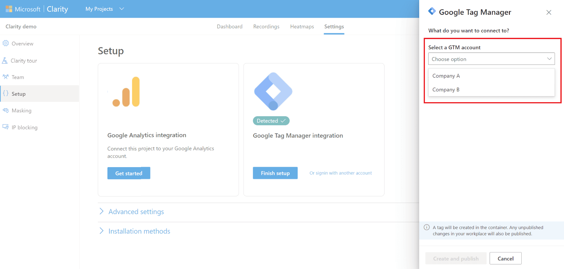The image size is (564, 269).
Task: Click the Team people icon
Action: (6, 77)
